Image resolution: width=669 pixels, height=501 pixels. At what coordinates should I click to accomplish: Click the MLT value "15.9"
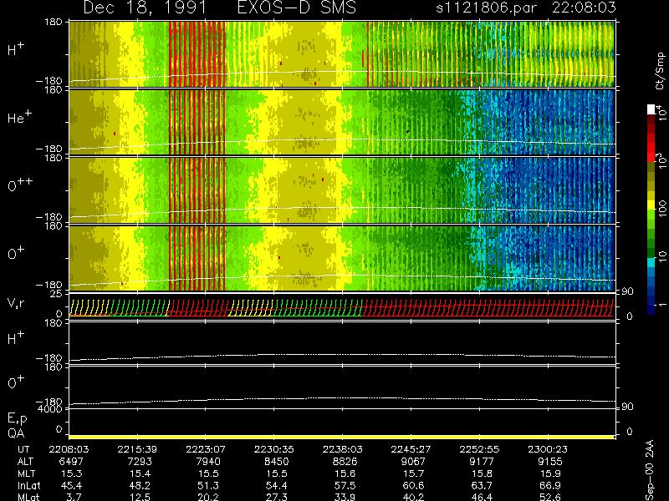[550, 473]
